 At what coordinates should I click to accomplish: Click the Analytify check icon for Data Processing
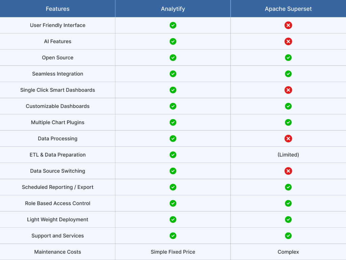pos(173,139)
